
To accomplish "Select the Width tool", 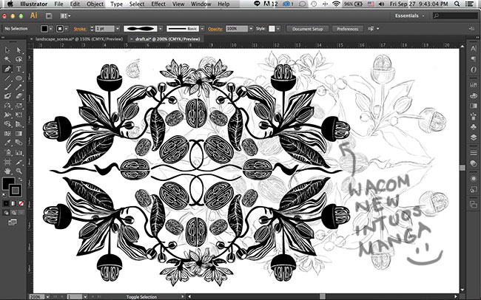I will pyautogui.click(x=7, y=115).
